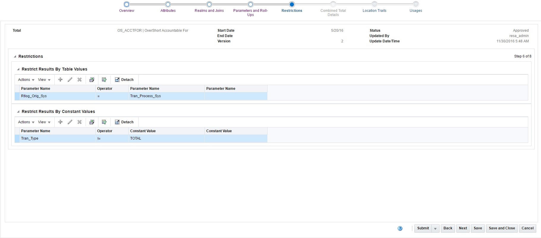Click the resa_admin updated-by value
This screenshot has width=541, height=238.
[519, 36]
